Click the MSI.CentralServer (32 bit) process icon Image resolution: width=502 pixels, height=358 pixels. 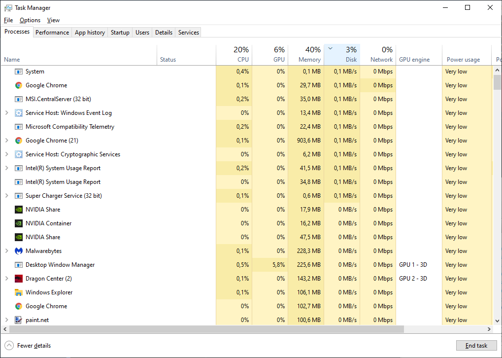(19, 99)
